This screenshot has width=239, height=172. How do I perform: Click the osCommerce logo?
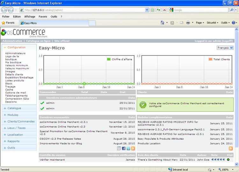point(24,33)
